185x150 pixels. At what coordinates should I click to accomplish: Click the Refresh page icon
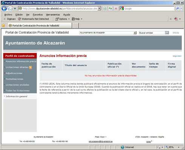point(110,9)
